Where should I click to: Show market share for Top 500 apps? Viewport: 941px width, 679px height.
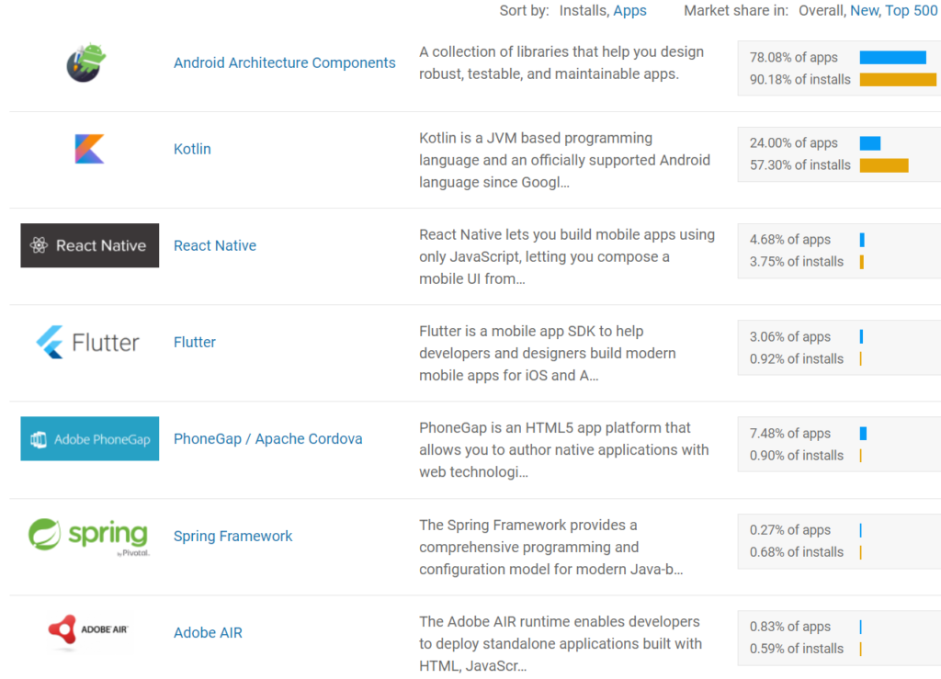point(910,10)
